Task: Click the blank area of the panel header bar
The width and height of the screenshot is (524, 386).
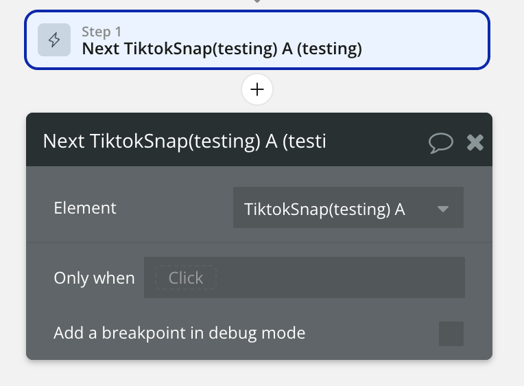Action: [377, 141]
